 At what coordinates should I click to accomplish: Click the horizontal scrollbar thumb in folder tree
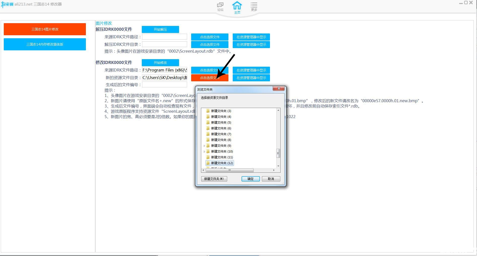pyautogui.click(x=229, y=170)
